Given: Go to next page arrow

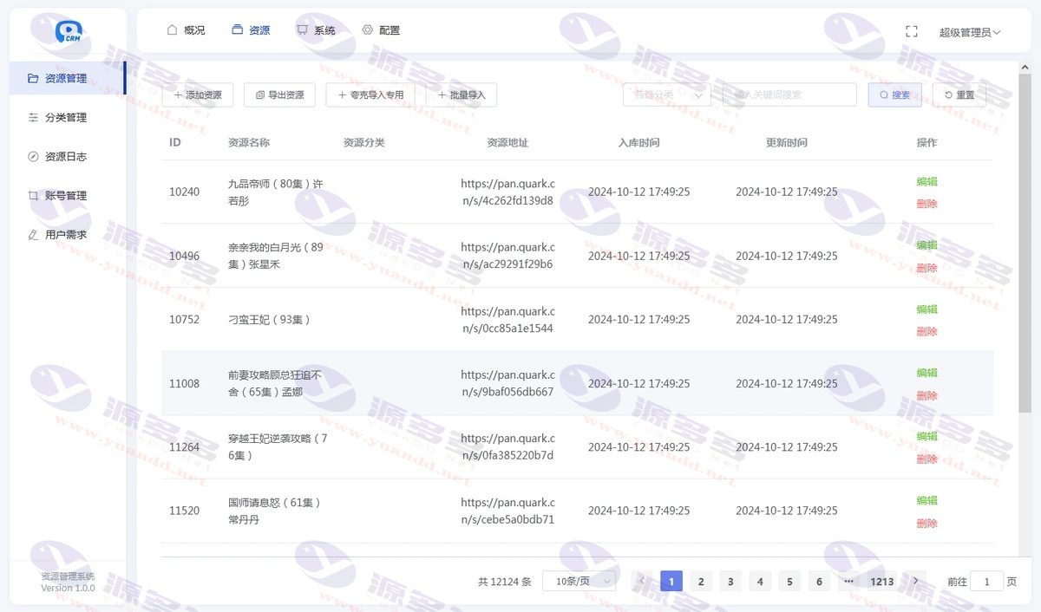Looking at the screenshot, I should [x=915, y=581].
